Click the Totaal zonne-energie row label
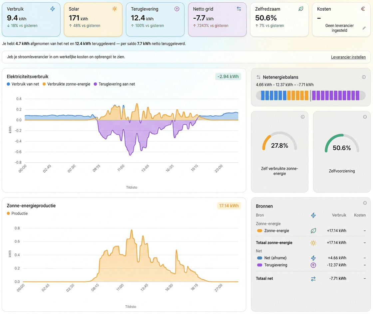373x314 pixels. tap(274, 243)
